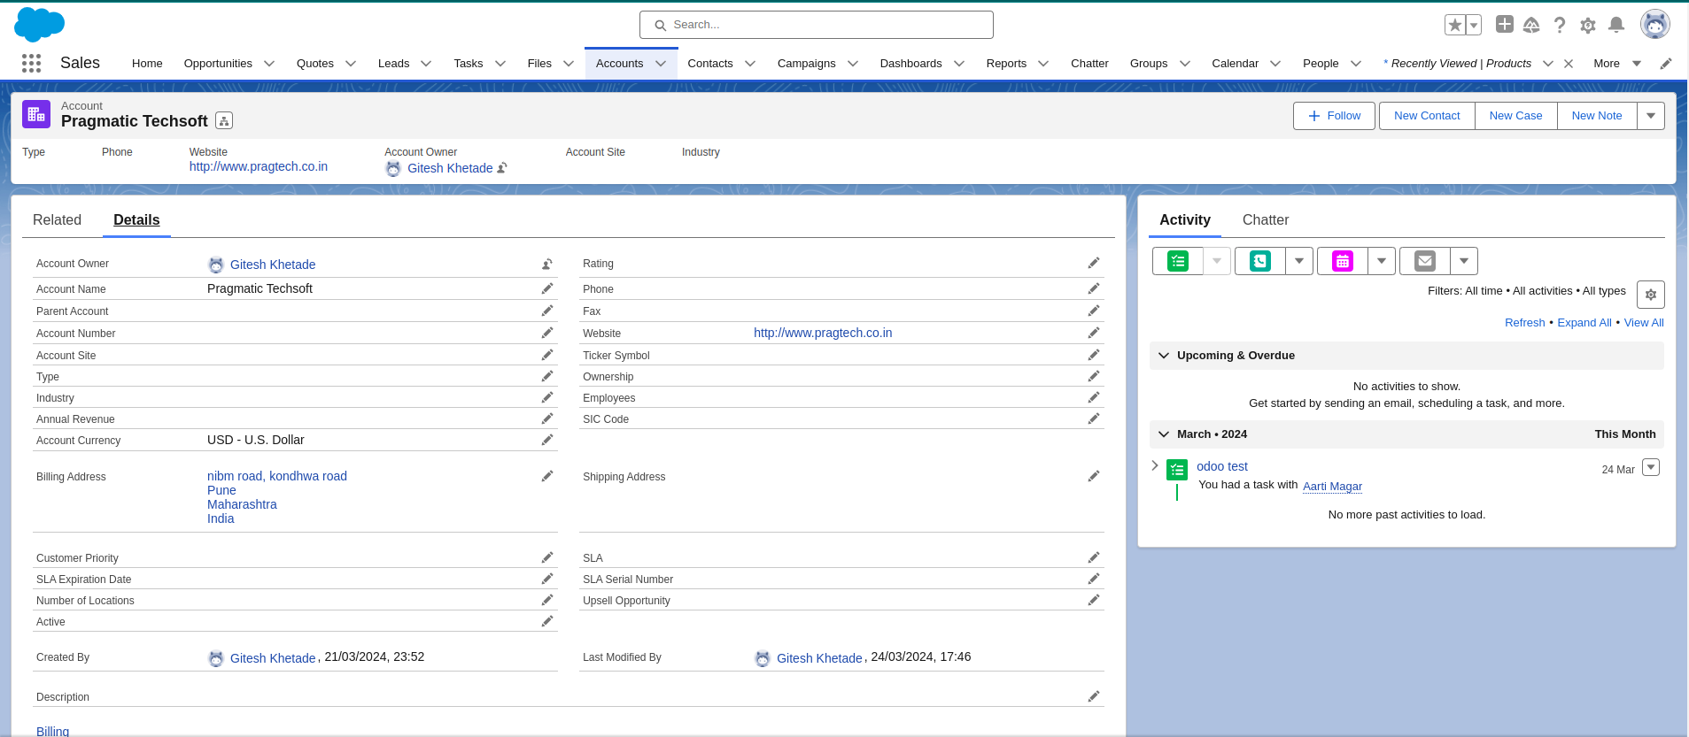
Task: Click the New Case button
Action: click(1515, 116)
